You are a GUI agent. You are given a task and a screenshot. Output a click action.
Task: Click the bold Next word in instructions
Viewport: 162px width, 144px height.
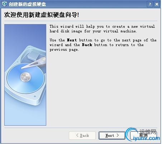click(x=72, y=40)
